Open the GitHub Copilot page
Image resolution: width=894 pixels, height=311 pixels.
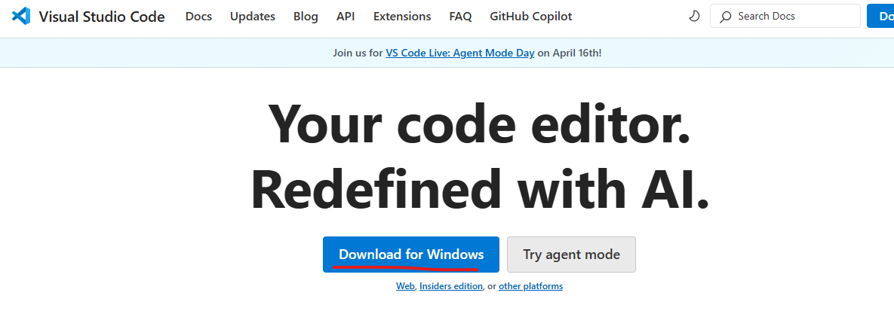click(531, 17)
